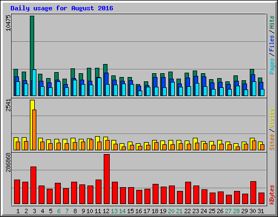The width and height of the screenshot is (278, 217).
Task: Select the red KBytes bar for day 22
Action: click(x=188, y=193)
